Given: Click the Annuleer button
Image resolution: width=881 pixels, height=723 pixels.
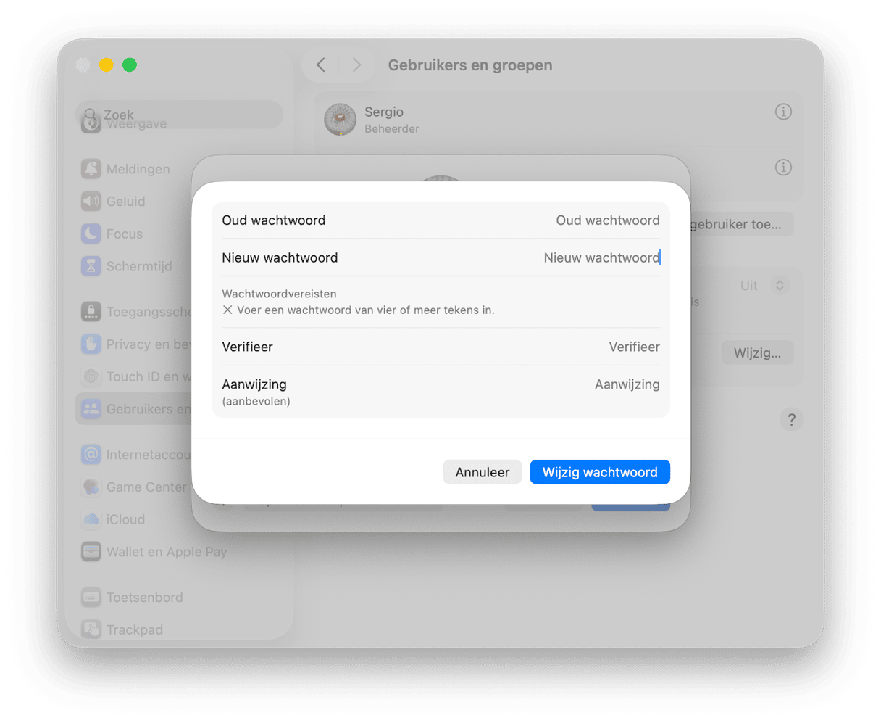Looking at the screenshot, I should tap(482, 472).
